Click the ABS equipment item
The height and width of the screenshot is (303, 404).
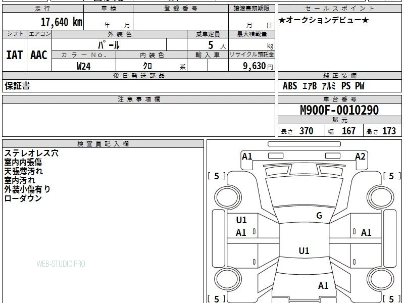point(290,86)
